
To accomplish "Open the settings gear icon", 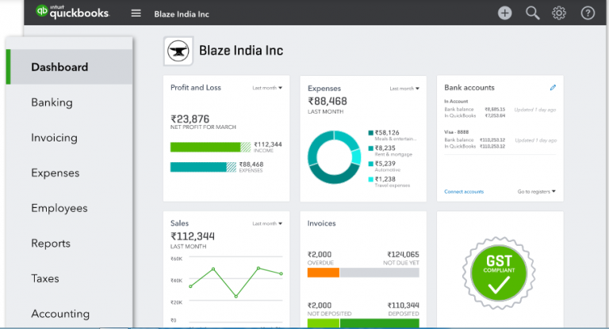I will pyautogui.click(x=559, y=13).
